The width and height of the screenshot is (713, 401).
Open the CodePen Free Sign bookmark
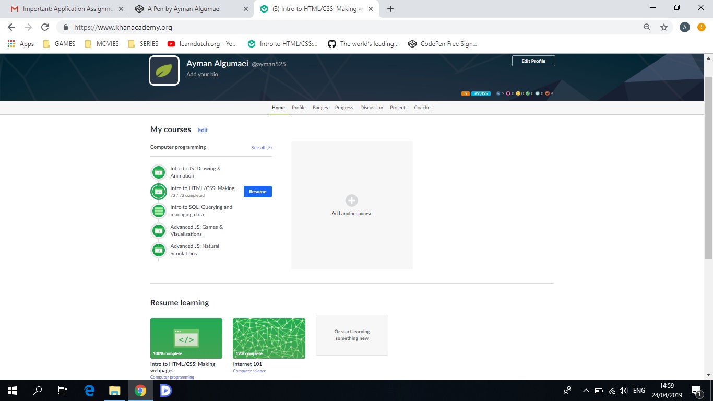[443, 44]
